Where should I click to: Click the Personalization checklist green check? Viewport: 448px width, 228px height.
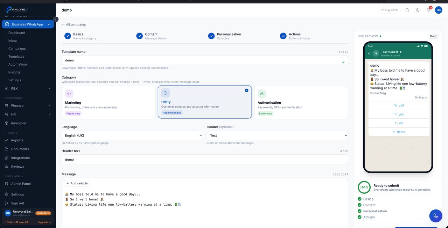(x=359, y=211)
